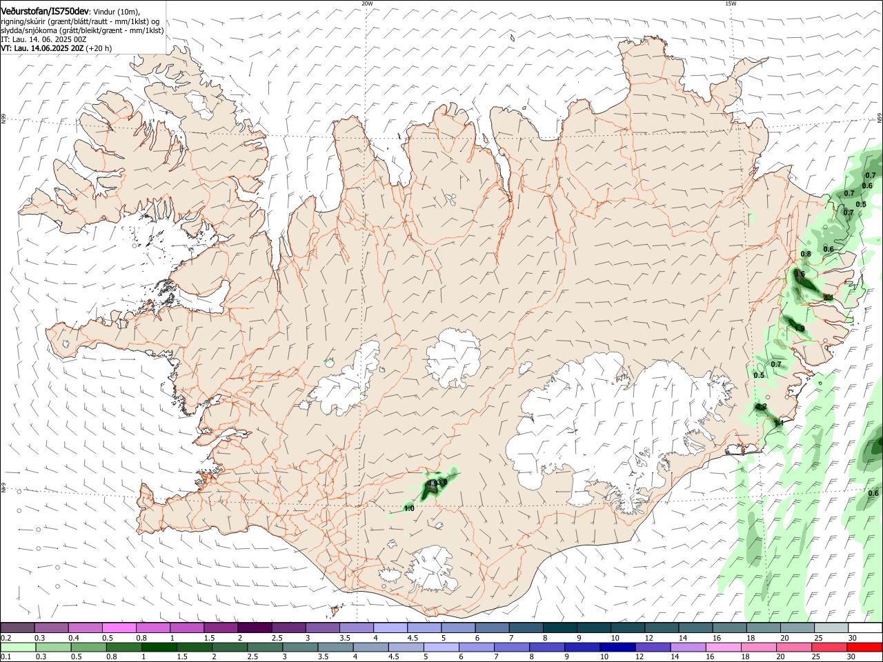Pick the lavender 14 rain legend swatch
Screen dimensions: 883x662
coord(688,648)
